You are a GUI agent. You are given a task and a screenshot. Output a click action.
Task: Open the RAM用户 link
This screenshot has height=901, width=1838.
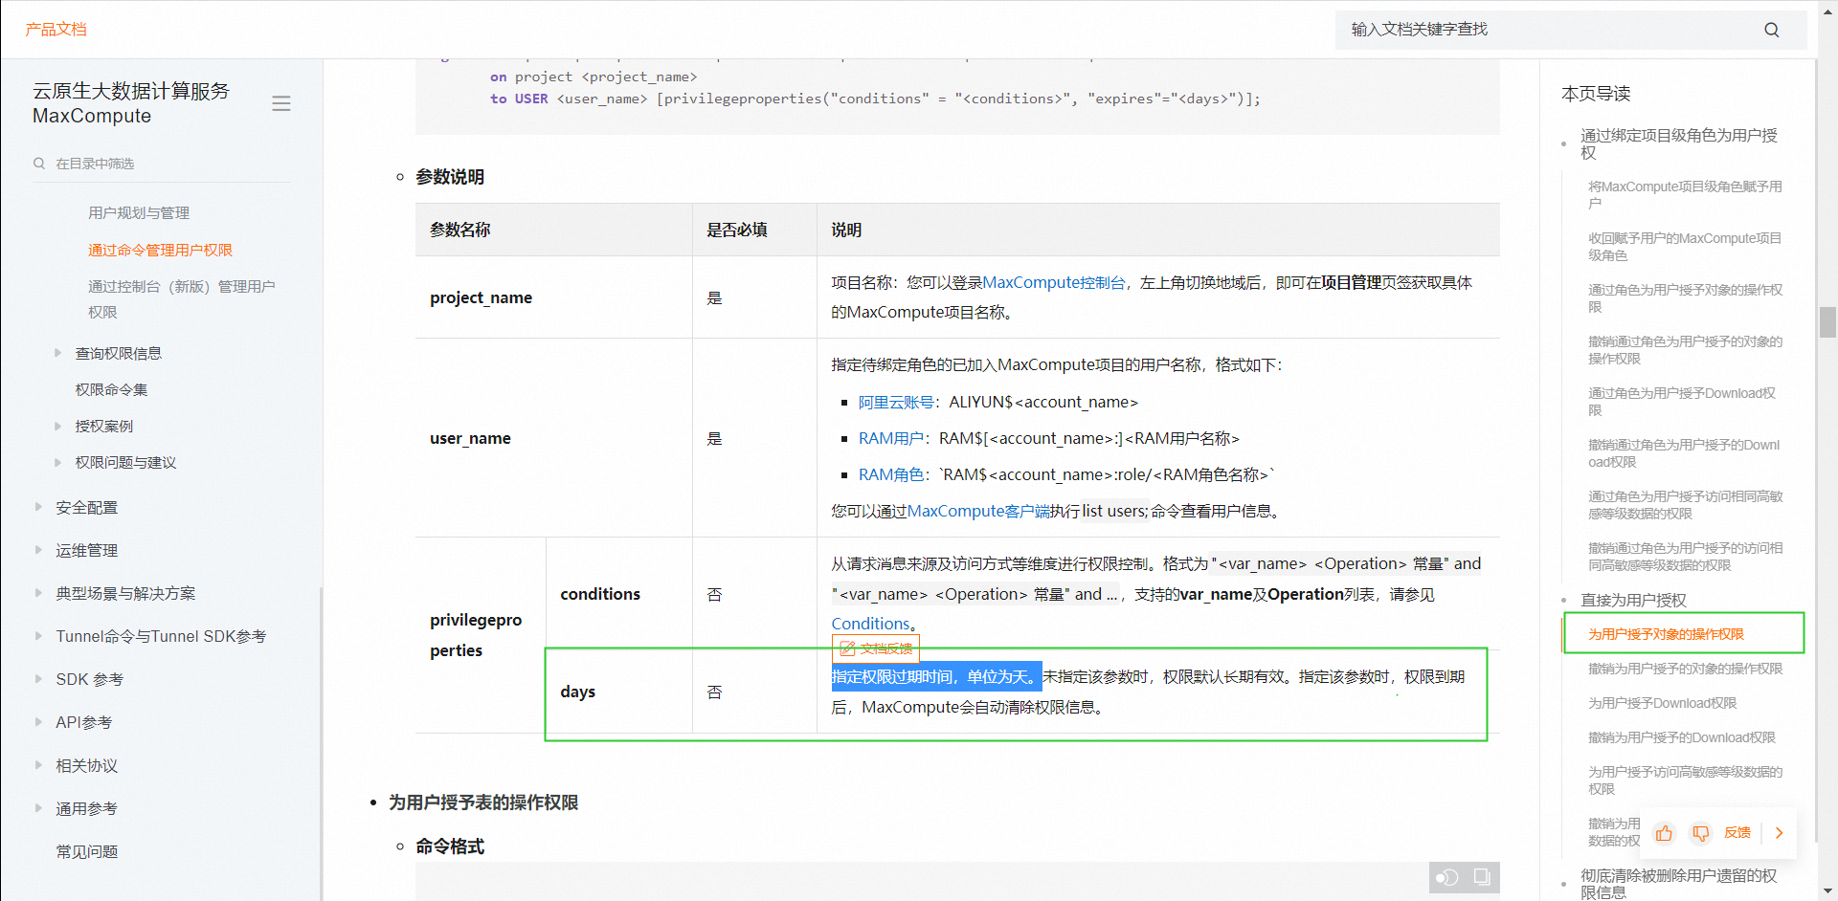pyautogui.click(x=890, y=438)
